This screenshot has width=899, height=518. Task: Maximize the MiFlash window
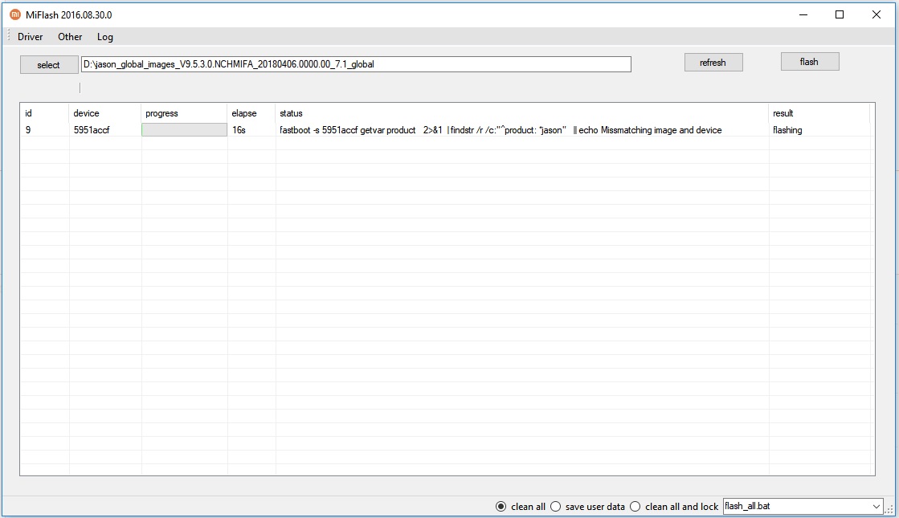840,14
